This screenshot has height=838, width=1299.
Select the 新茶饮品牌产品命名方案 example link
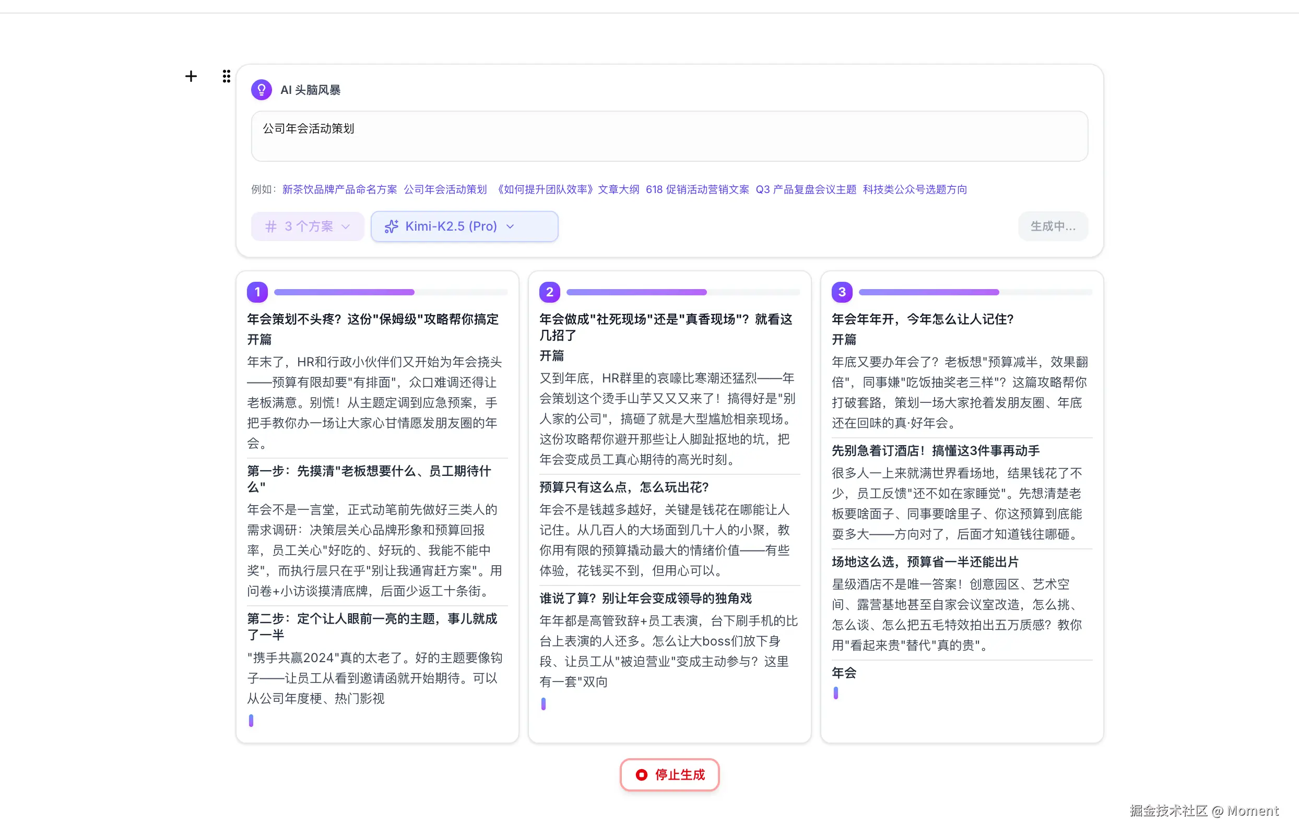340,189
